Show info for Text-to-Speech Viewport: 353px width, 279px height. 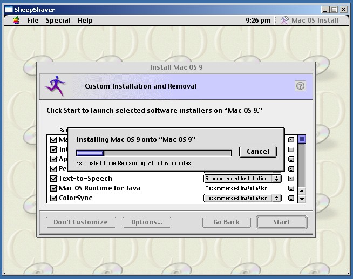click(291, 179)
